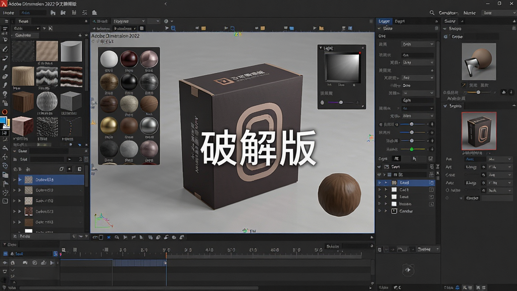The height and width of the screenshot is (291, 517).
Task: Click the labeled button below the radio circles
Action: click(472, 198)
